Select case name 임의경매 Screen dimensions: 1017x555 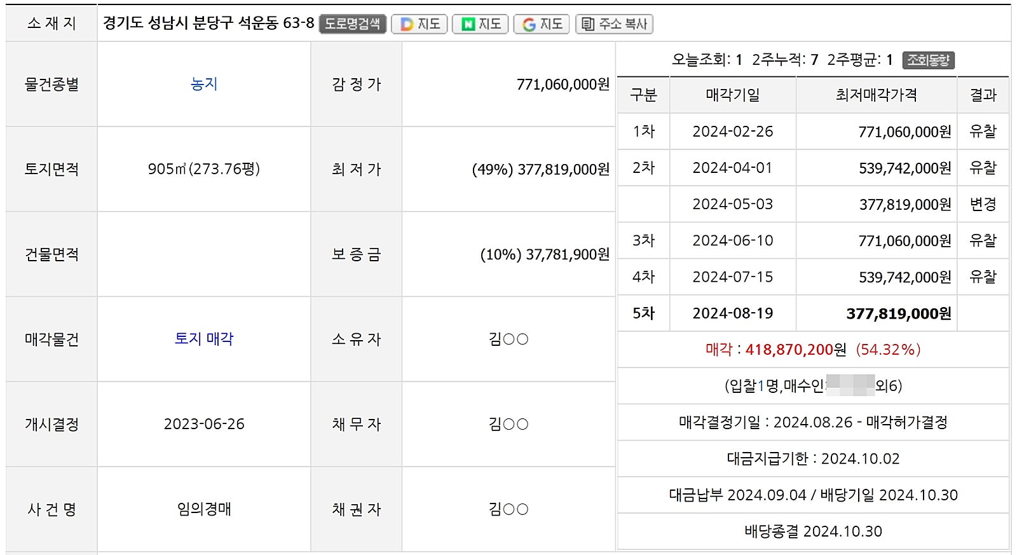point(204,509)
